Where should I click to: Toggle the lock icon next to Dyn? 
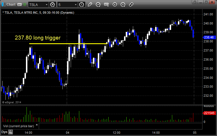[11, 132]
